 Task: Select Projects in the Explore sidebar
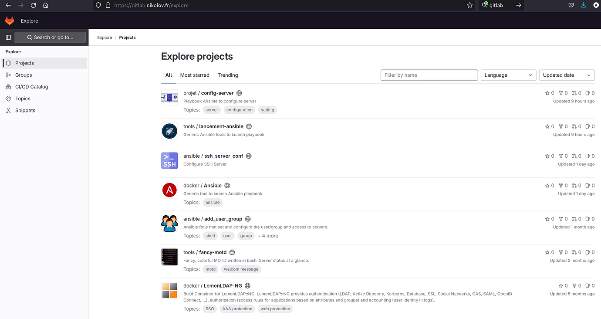tap(25, 63)
